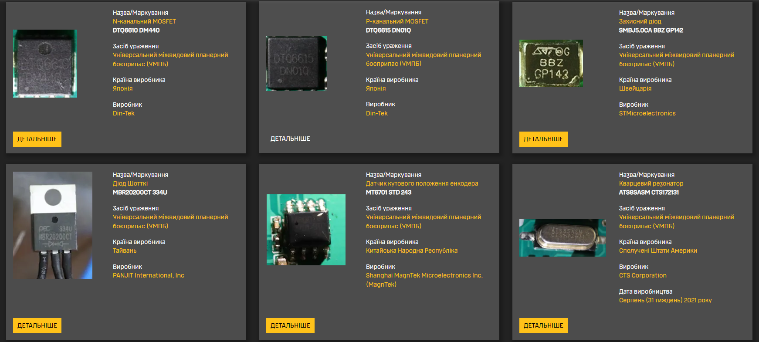This screenshot has width=759, height=342.
Task: Open the DTQ6610 DM440 chip photo
Action: (x=45, y=64)
